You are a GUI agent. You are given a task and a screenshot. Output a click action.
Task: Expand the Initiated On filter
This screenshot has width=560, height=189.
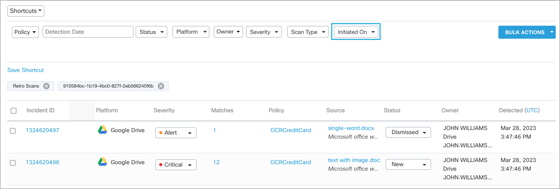click(x=356, y=32)
